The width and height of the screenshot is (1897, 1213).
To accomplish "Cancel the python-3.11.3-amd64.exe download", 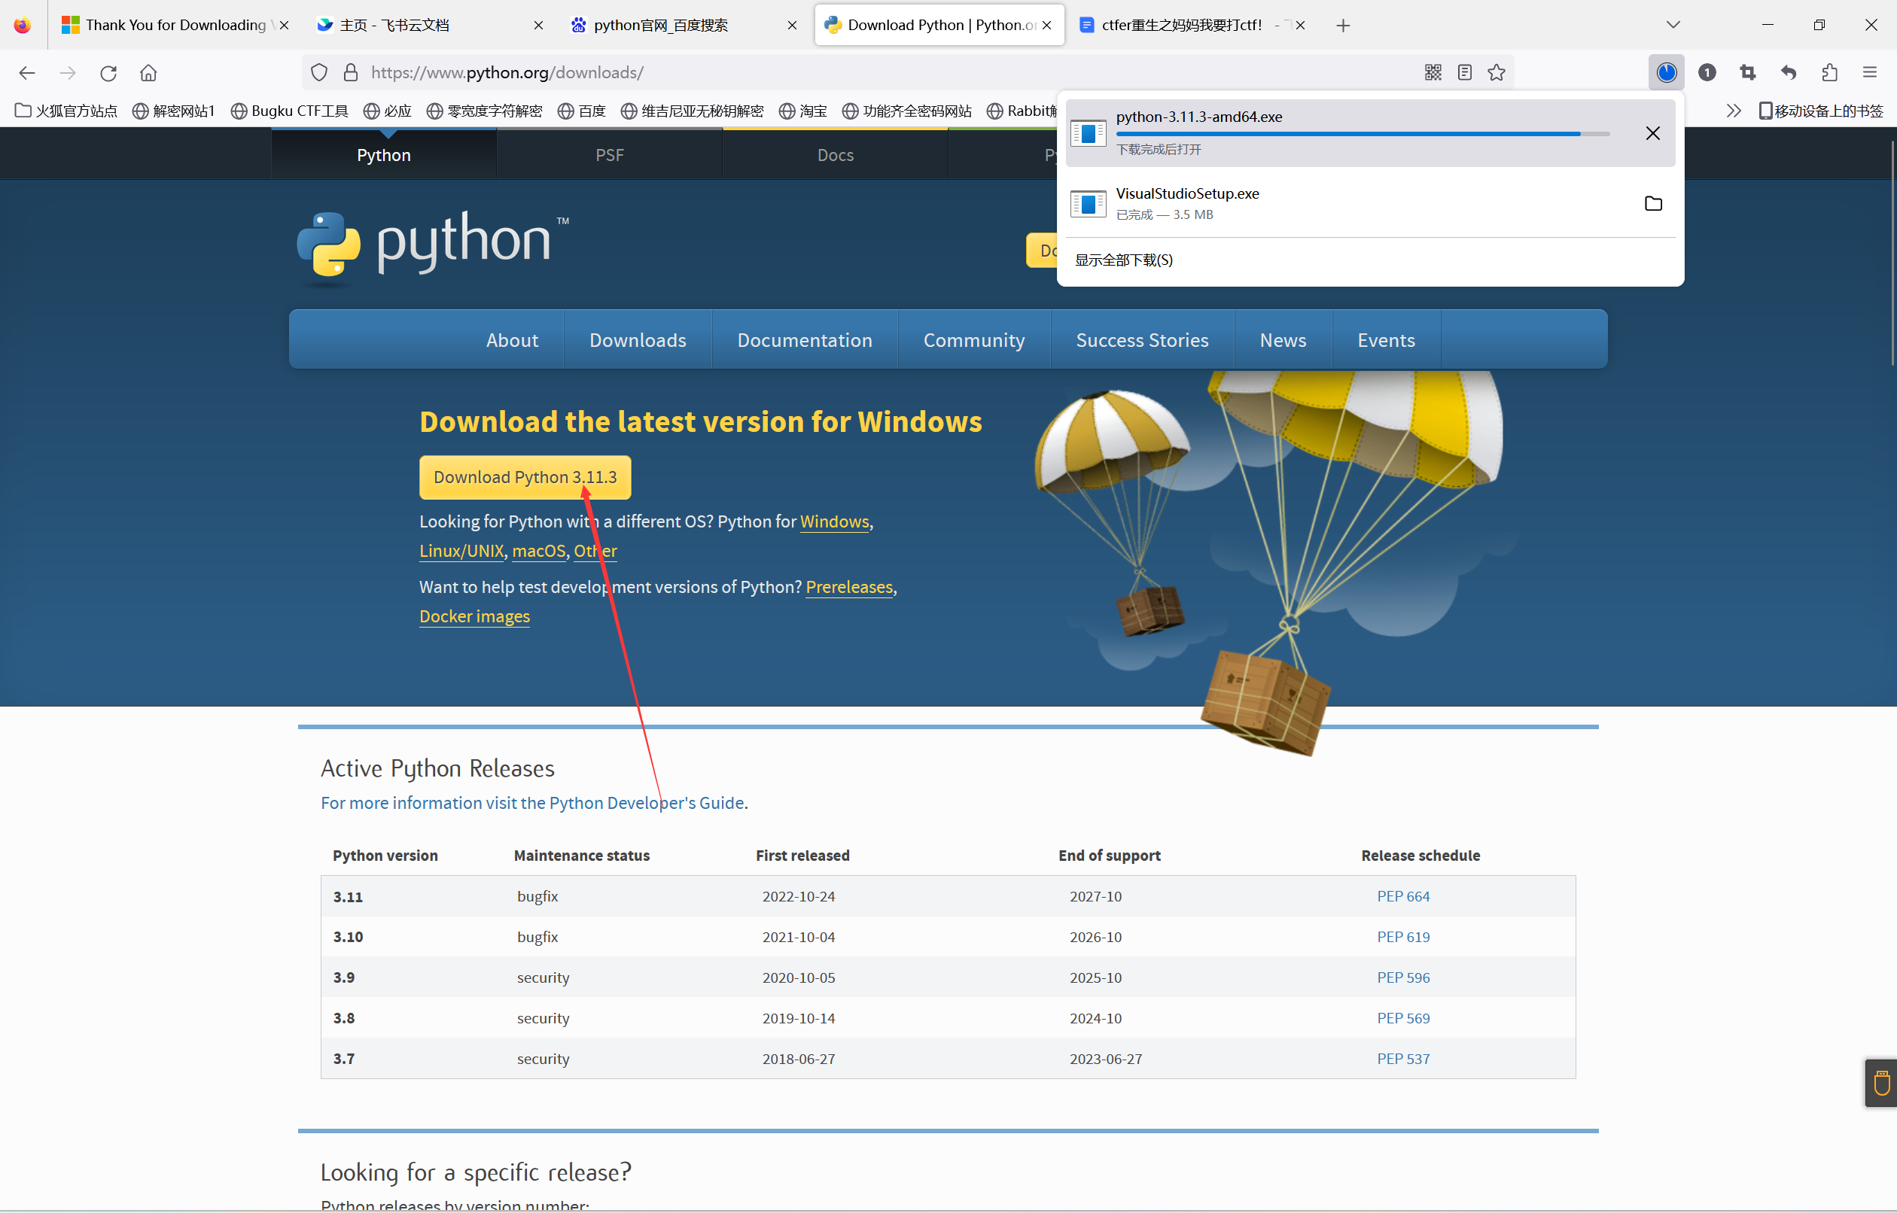I will (1653, 133).
